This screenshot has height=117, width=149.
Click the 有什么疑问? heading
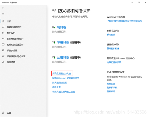tap(113, 31)
